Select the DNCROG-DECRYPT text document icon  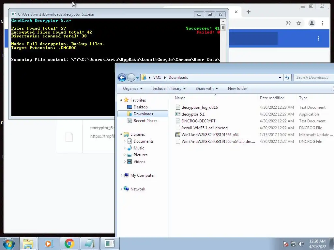[x=178, y=121]
